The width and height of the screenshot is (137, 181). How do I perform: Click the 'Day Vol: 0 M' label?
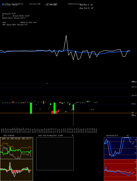click(86, 8)
